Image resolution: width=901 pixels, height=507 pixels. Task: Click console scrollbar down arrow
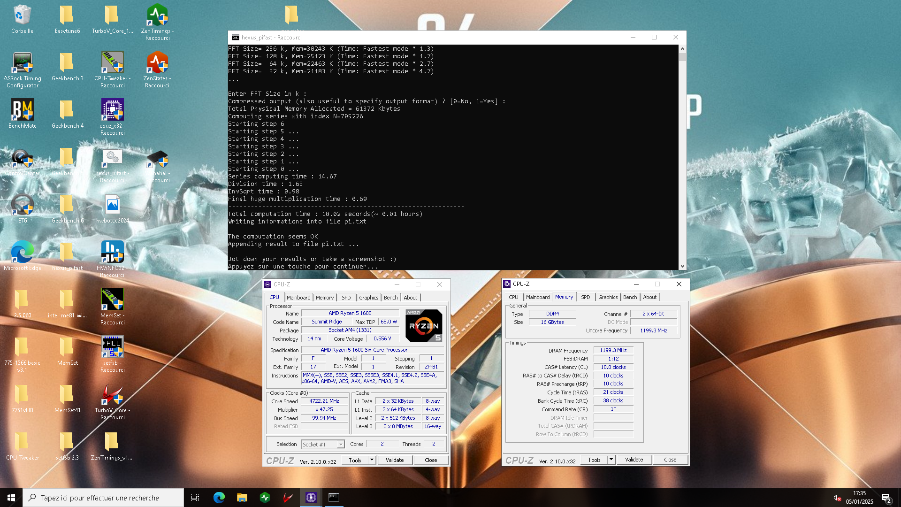click(682, 266)
